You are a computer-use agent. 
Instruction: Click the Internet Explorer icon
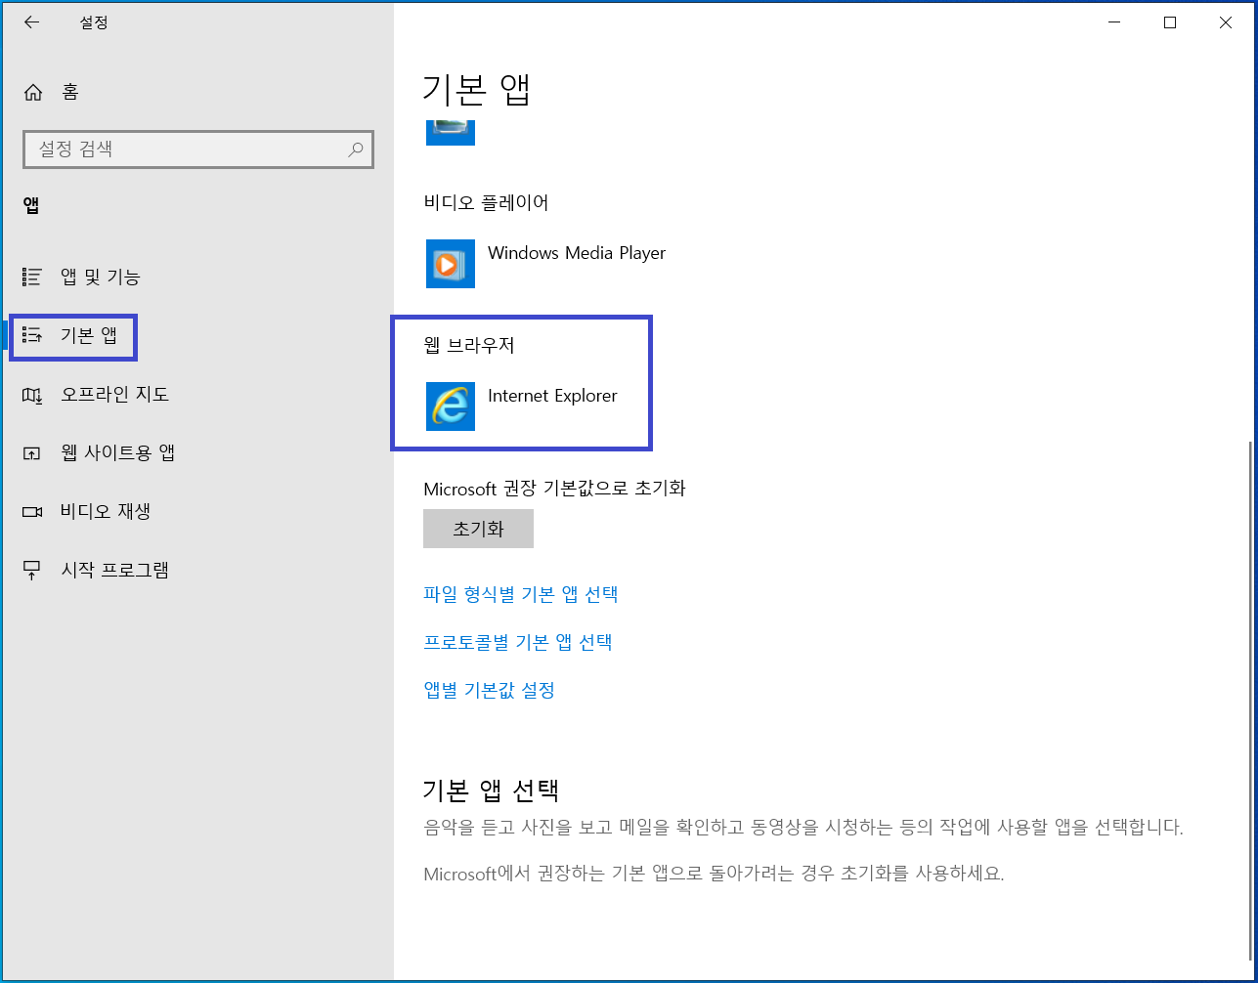[451, 406]
